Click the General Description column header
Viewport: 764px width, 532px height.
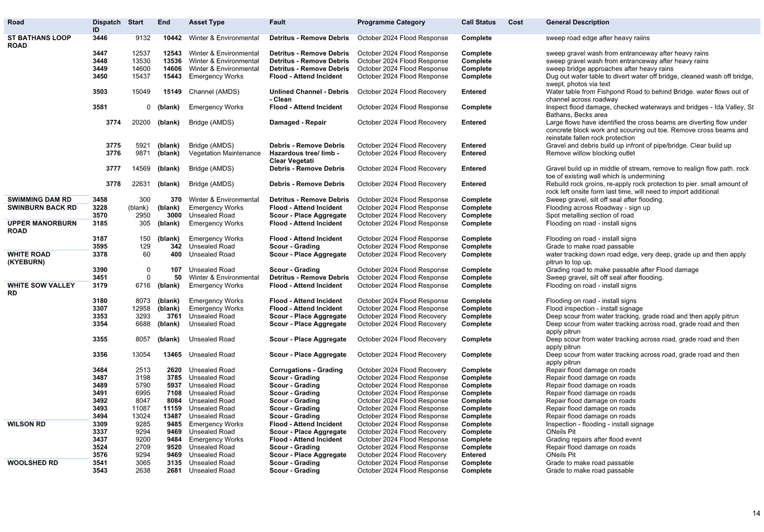[x=577, y=22]
